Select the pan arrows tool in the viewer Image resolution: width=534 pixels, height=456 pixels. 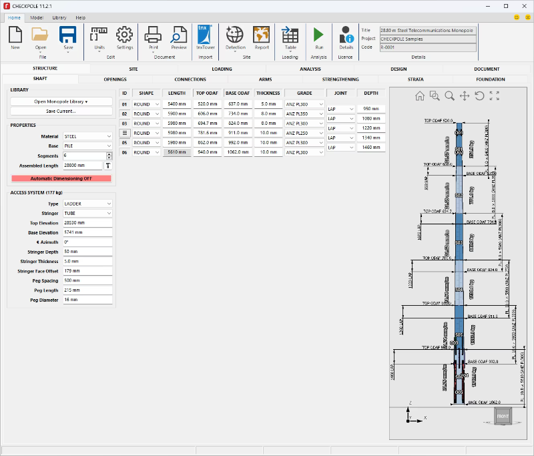coord(465,96)
